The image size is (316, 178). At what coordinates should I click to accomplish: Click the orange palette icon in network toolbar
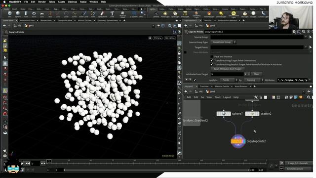coord(301,97)
